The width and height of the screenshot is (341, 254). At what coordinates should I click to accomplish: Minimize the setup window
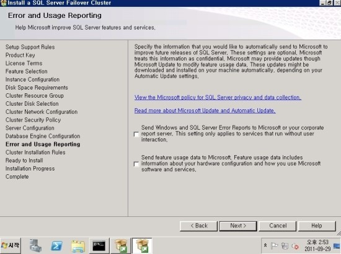[323, 3]
